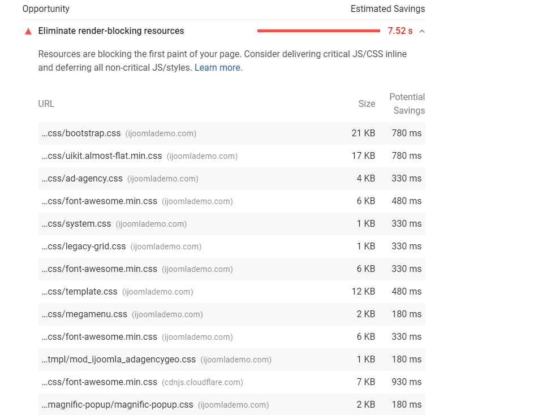Open the bootstrap.css resource URL
This screenshot has height=415, width=538.
tap(81, 133)
